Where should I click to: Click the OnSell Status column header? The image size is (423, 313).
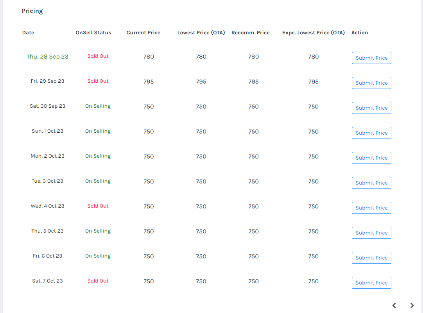pyautogui.click(x=93, y=33)
